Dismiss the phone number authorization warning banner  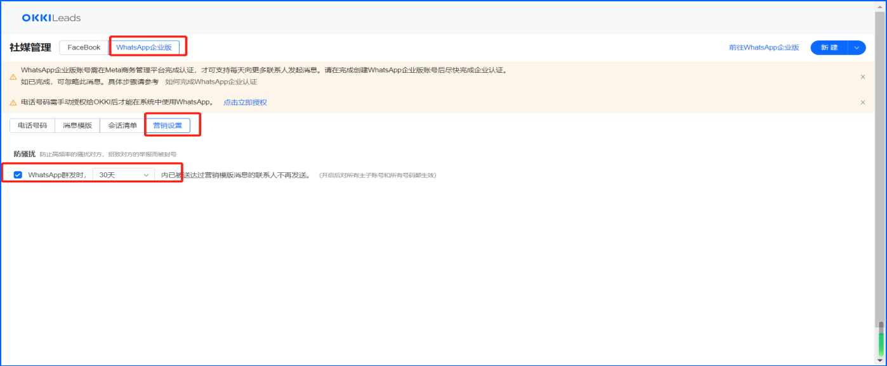point(863,102)
